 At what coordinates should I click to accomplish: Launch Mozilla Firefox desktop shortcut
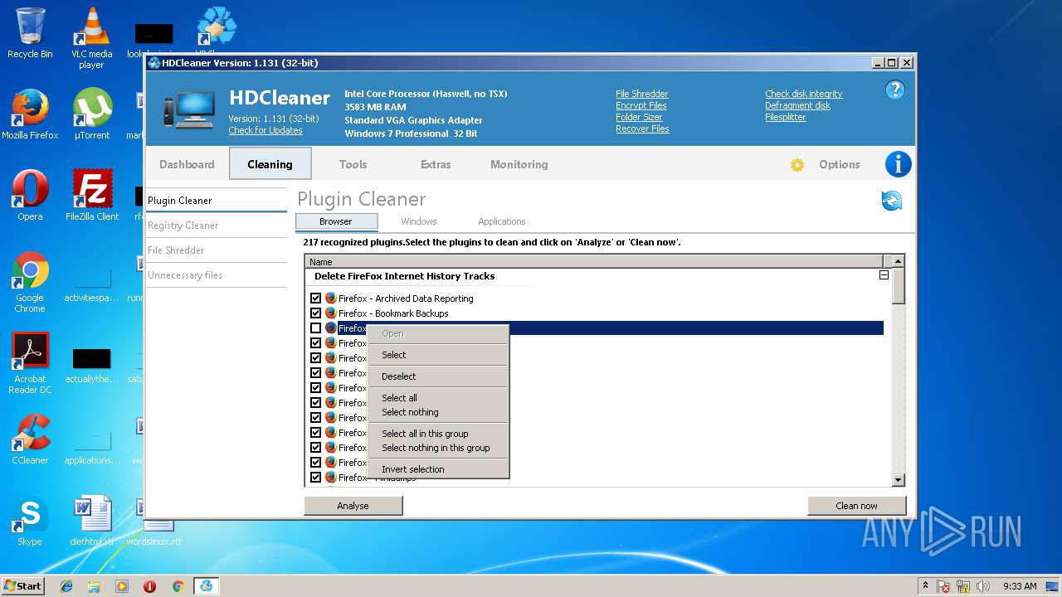(x=30, y=114)
